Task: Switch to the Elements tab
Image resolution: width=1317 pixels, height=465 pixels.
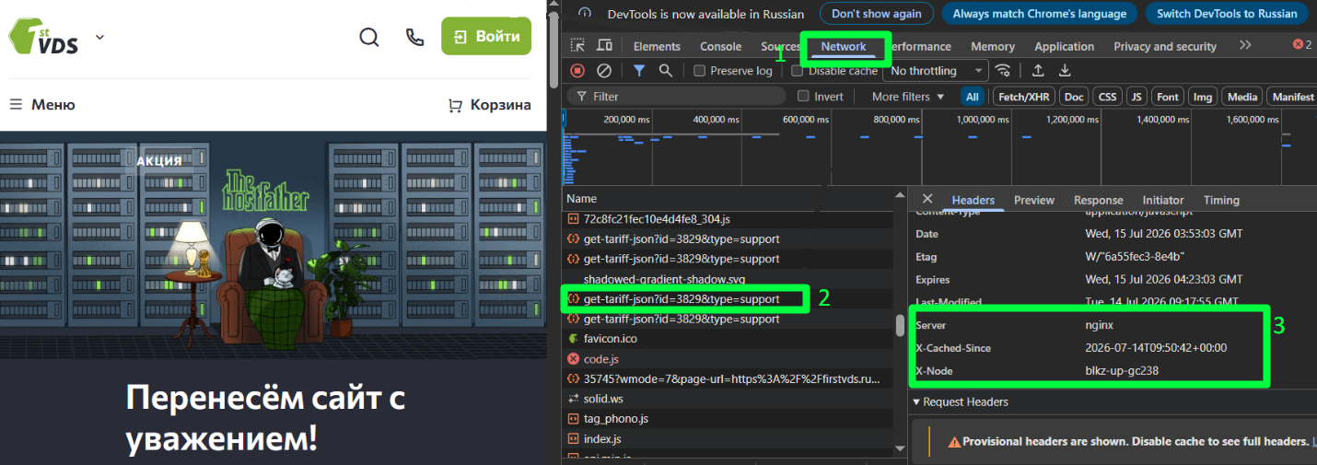Action: pyautogui.click(x=657, y=46)
